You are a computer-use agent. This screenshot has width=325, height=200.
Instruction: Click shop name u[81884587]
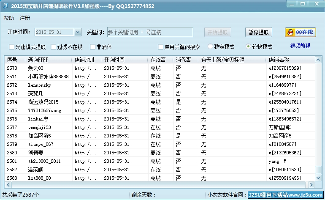click(x=282, y=144)
